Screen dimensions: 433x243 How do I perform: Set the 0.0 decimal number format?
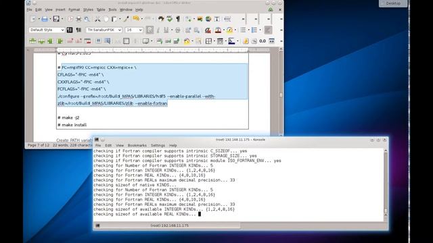click(x=263, y=41)
